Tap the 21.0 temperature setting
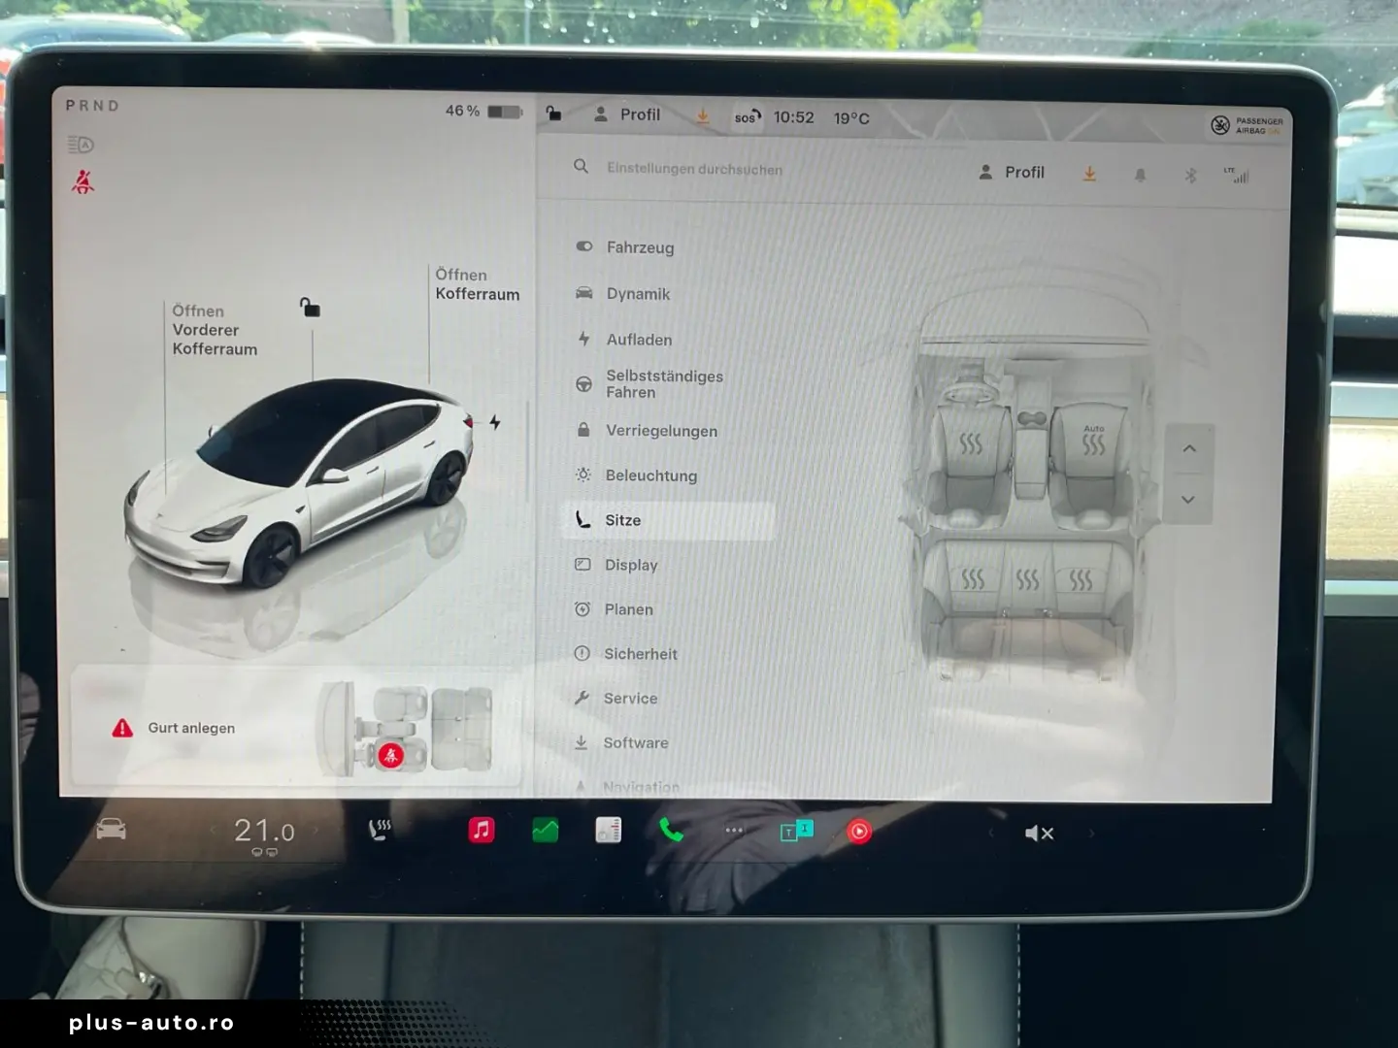Viewport: 1398px width, 1048px height. point(264,832)
